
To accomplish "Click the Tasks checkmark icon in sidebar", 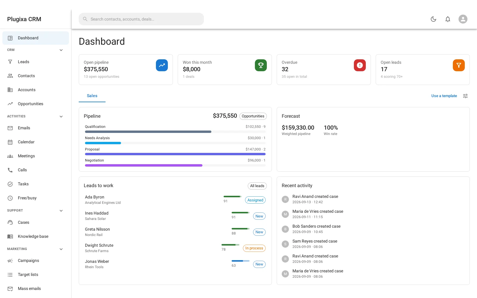I will click(x=10, y=184).
